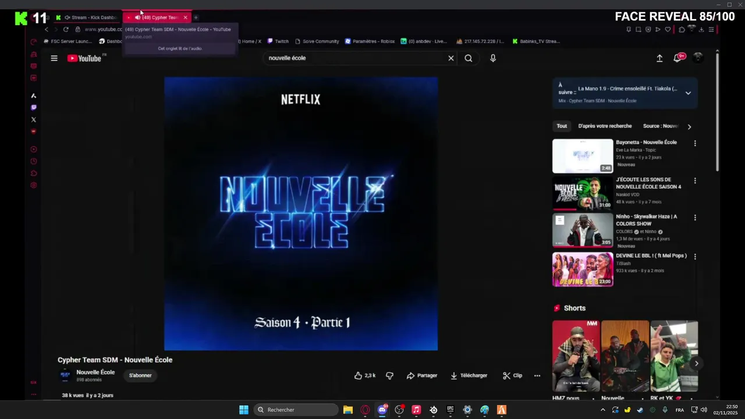Select the Tout filter chip
This screenshot has width=745, height=419.
(x=562, y=126)
